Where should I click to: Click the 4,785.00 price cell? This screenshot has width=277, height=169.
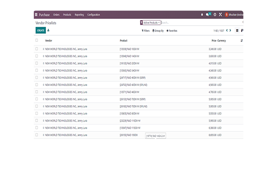(x=213, y=92)
